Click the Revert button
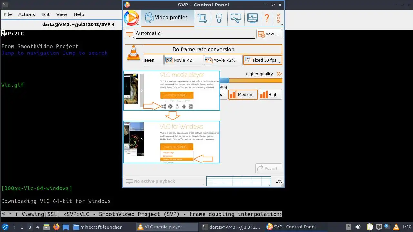The width and height of the screenshot is (413, 232). click(269, 168)
